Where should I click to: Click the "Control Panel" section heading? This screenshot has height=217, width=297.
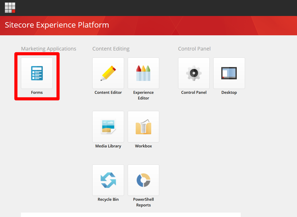pyautogui.click(x=194, y=49)
